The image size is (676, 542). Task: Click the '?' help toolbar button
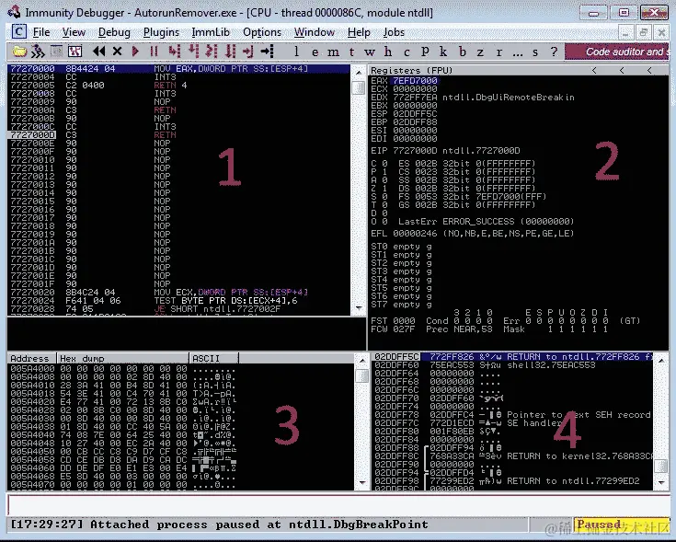(554, 52)
